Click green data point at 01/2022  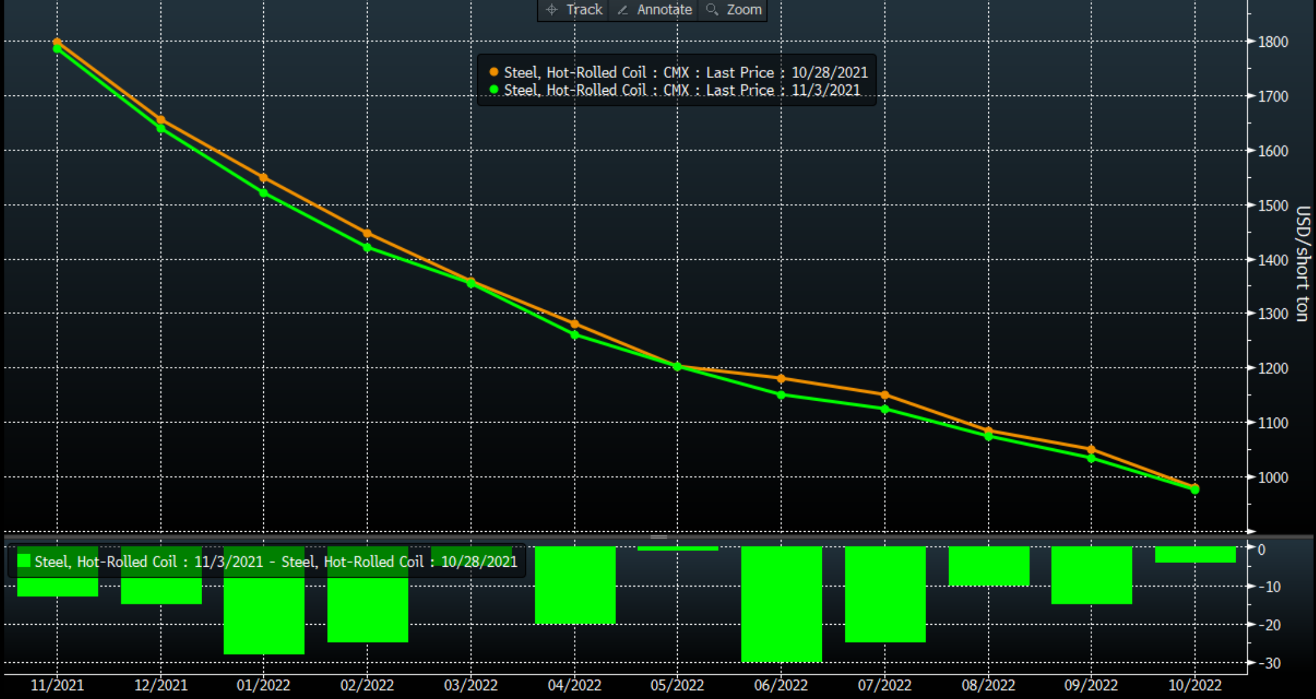click(x=263, y=193)
